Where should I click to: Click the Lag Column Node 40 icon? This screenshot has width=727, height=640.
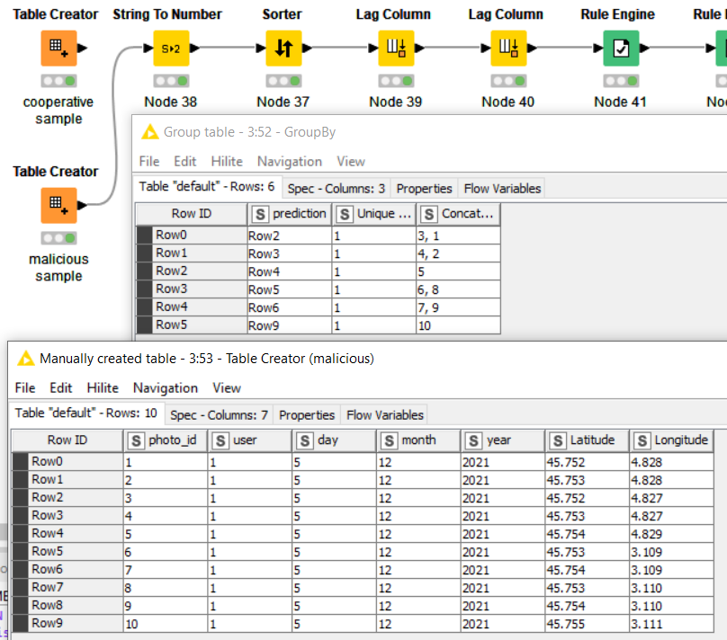(508, 49)
